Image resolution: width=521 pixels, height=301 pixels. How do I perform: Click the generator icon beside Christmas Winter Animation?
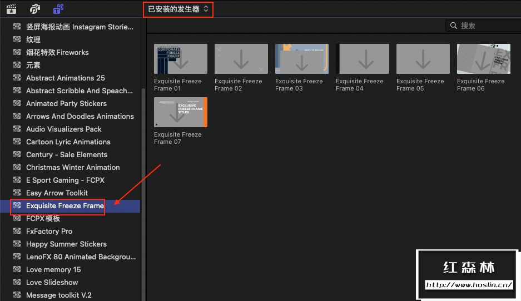17,167
